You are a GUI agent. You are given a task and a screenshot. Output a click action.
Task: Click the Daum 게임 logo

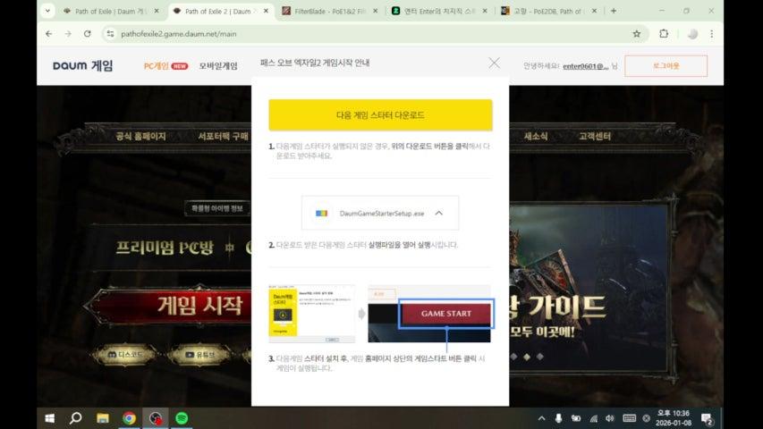(x=82, y=65)
